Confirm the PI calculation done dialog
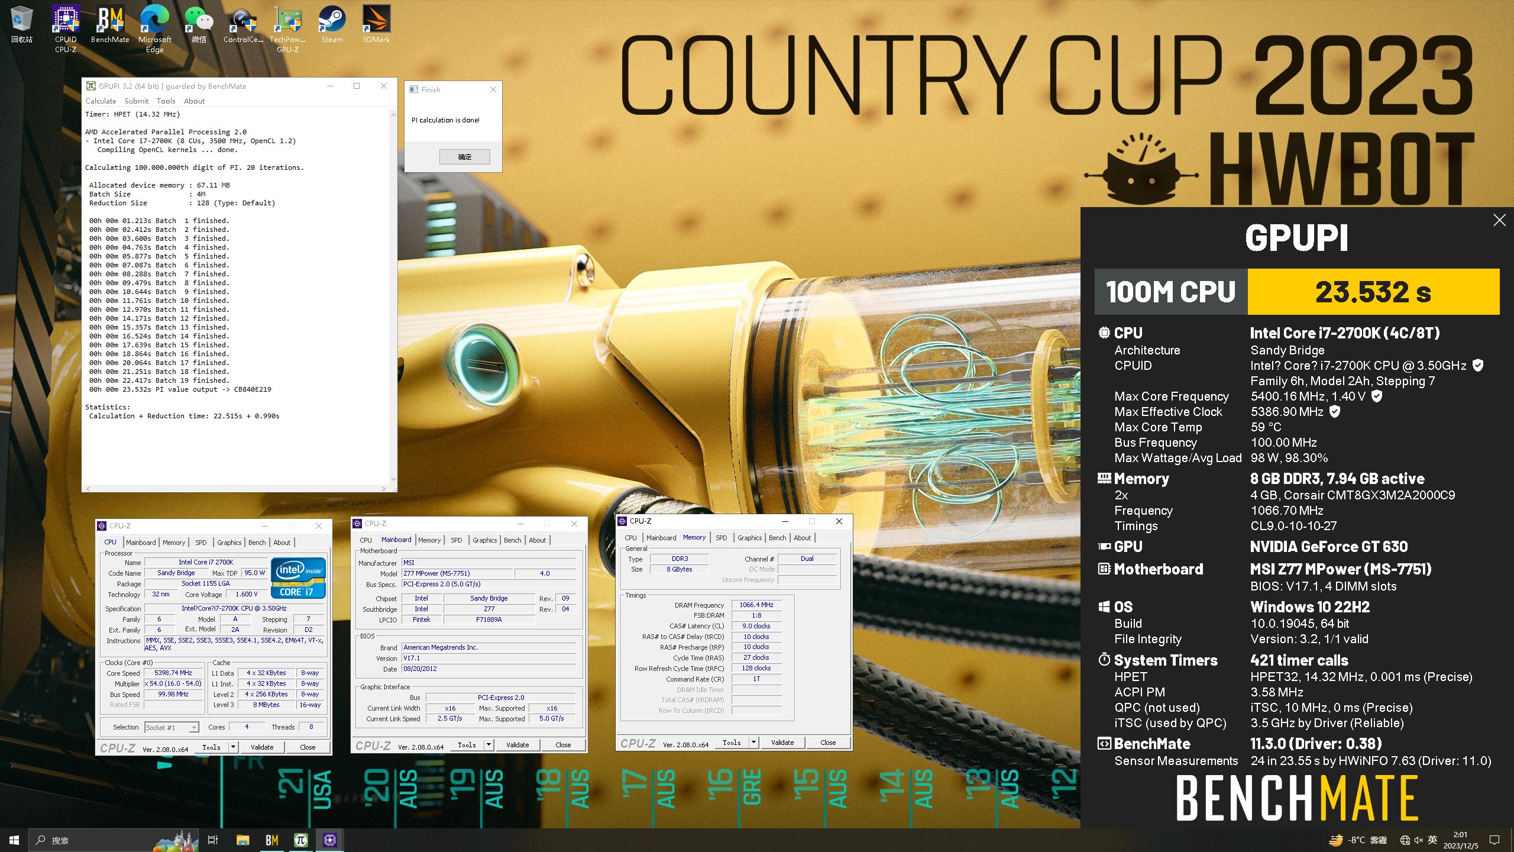 (x=465, y=157)
